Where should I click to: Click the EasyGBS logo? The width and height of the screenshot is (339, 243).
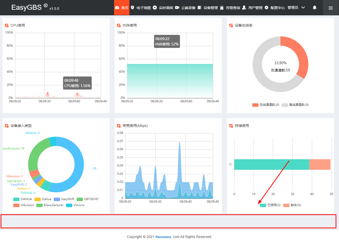point(29,7)
